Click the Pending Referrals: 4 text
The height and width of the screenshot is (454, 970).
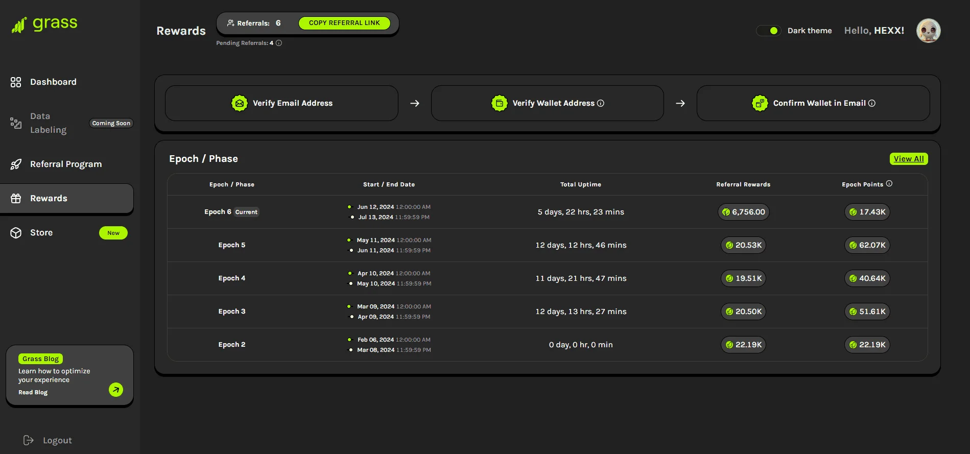point(245,43)
